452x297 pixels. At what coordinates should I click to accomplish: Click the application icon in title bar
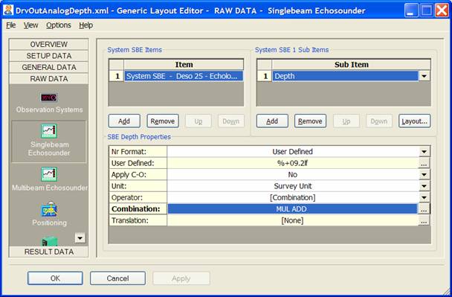pyautogui.click(x=8, y=10)
